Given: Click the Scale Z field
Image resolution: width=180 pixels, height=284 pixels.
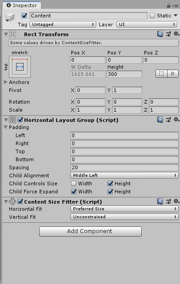Looking at the screenshot, I should [x=164, y=110].
